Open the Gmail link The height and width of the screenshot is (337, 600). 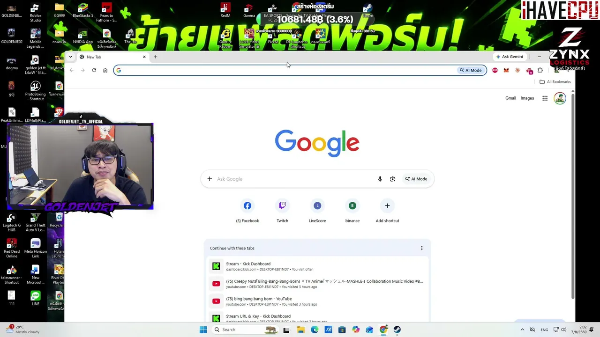tap(510, 98)
